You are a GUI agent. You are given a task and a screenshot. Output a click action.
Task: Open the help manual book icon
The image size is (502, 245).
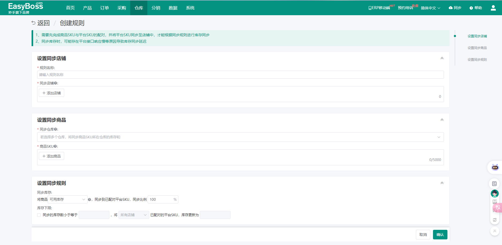point(495,202)
